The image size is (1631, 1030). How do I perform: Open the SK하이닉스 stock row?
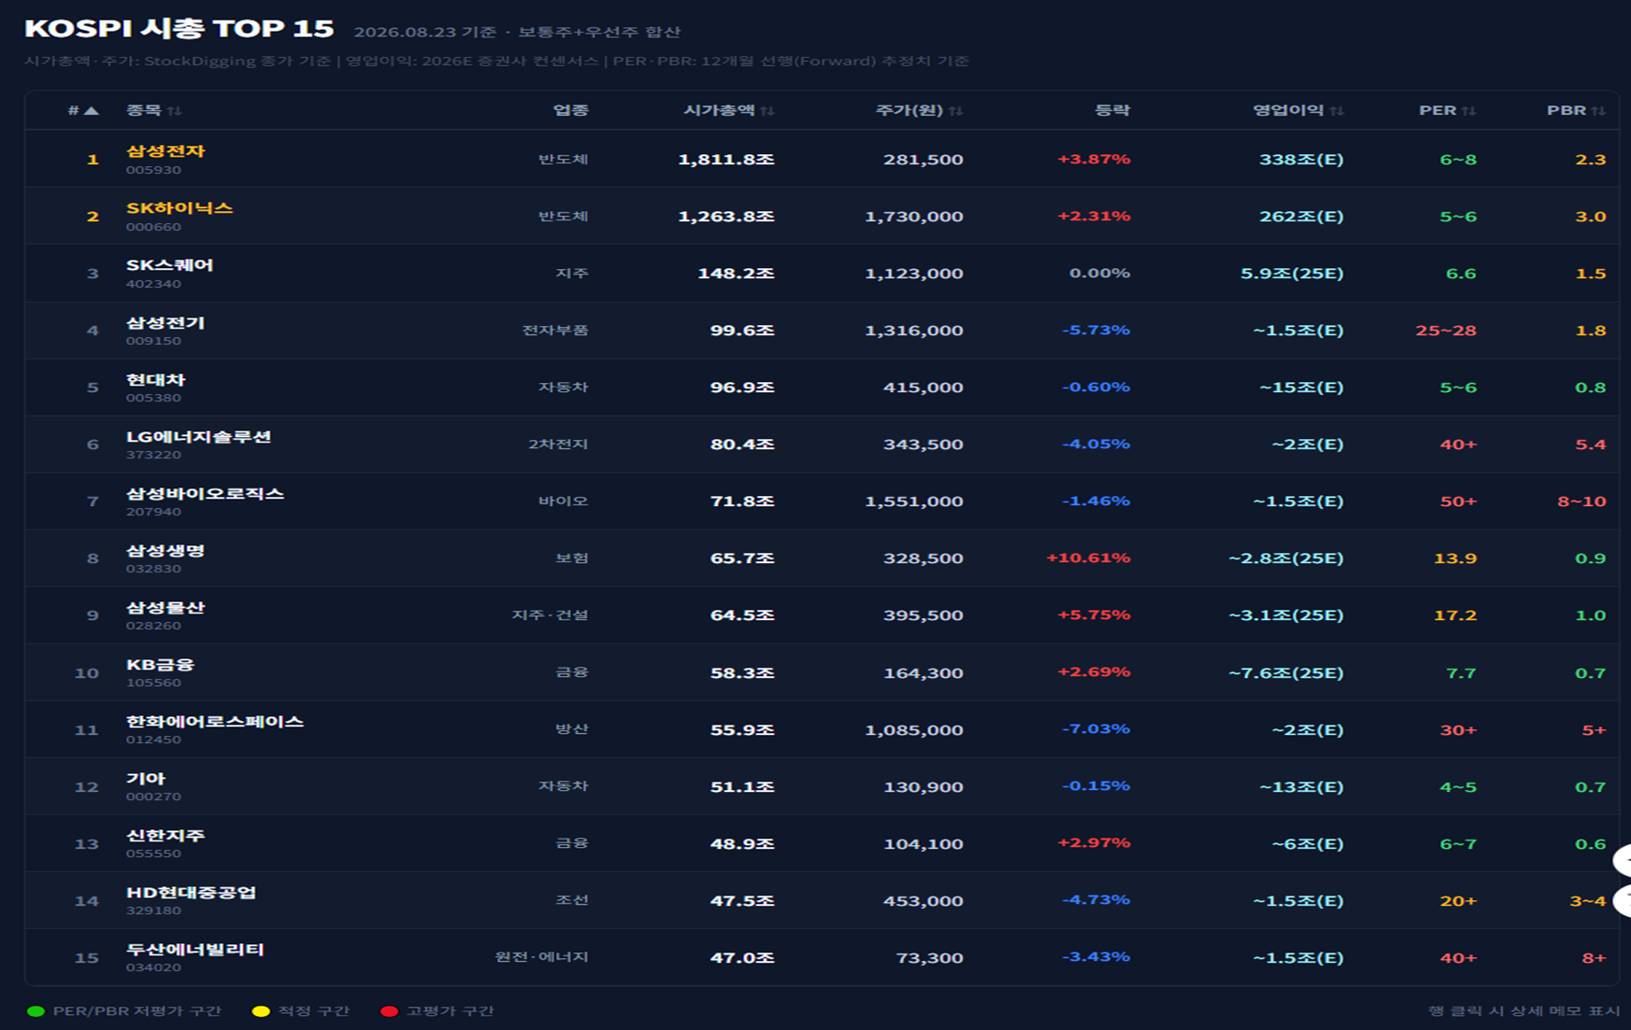click(822, 216)
